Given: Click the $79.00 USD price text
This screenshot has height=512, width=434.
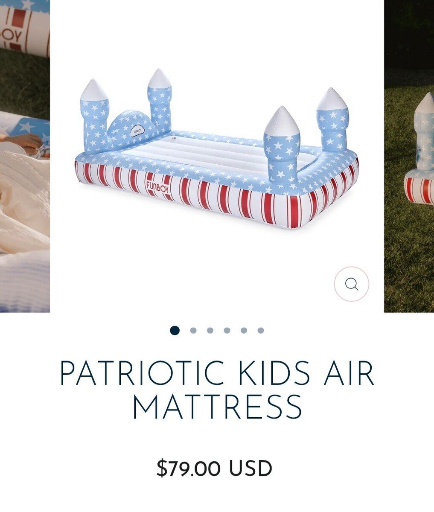Looking at the screenshot, I should pyautogui.click(x=214, y=468).
